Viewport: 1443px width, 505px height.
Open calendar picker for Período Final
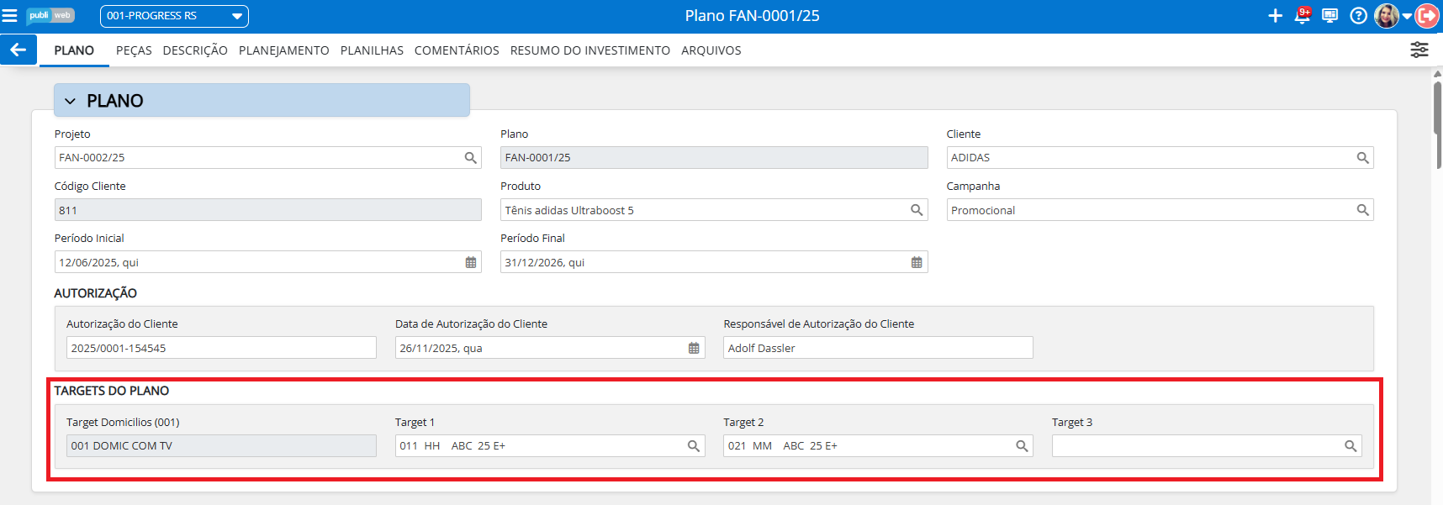click(917, 262)
